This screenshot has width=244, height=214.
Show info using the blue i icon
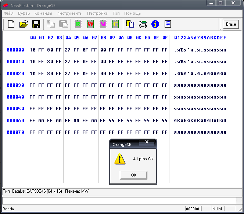click(x=155, y=24)
